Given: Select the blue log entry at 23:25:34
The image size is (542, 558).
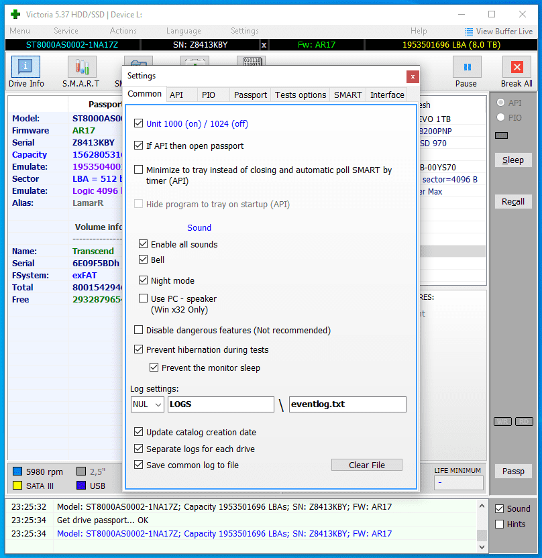Looking at the screenshot, I should (224, 533).
